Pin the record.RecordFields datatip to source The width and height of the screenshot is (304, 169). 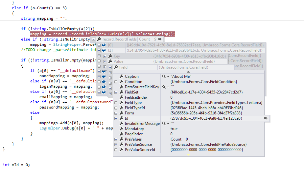(160, 39)
